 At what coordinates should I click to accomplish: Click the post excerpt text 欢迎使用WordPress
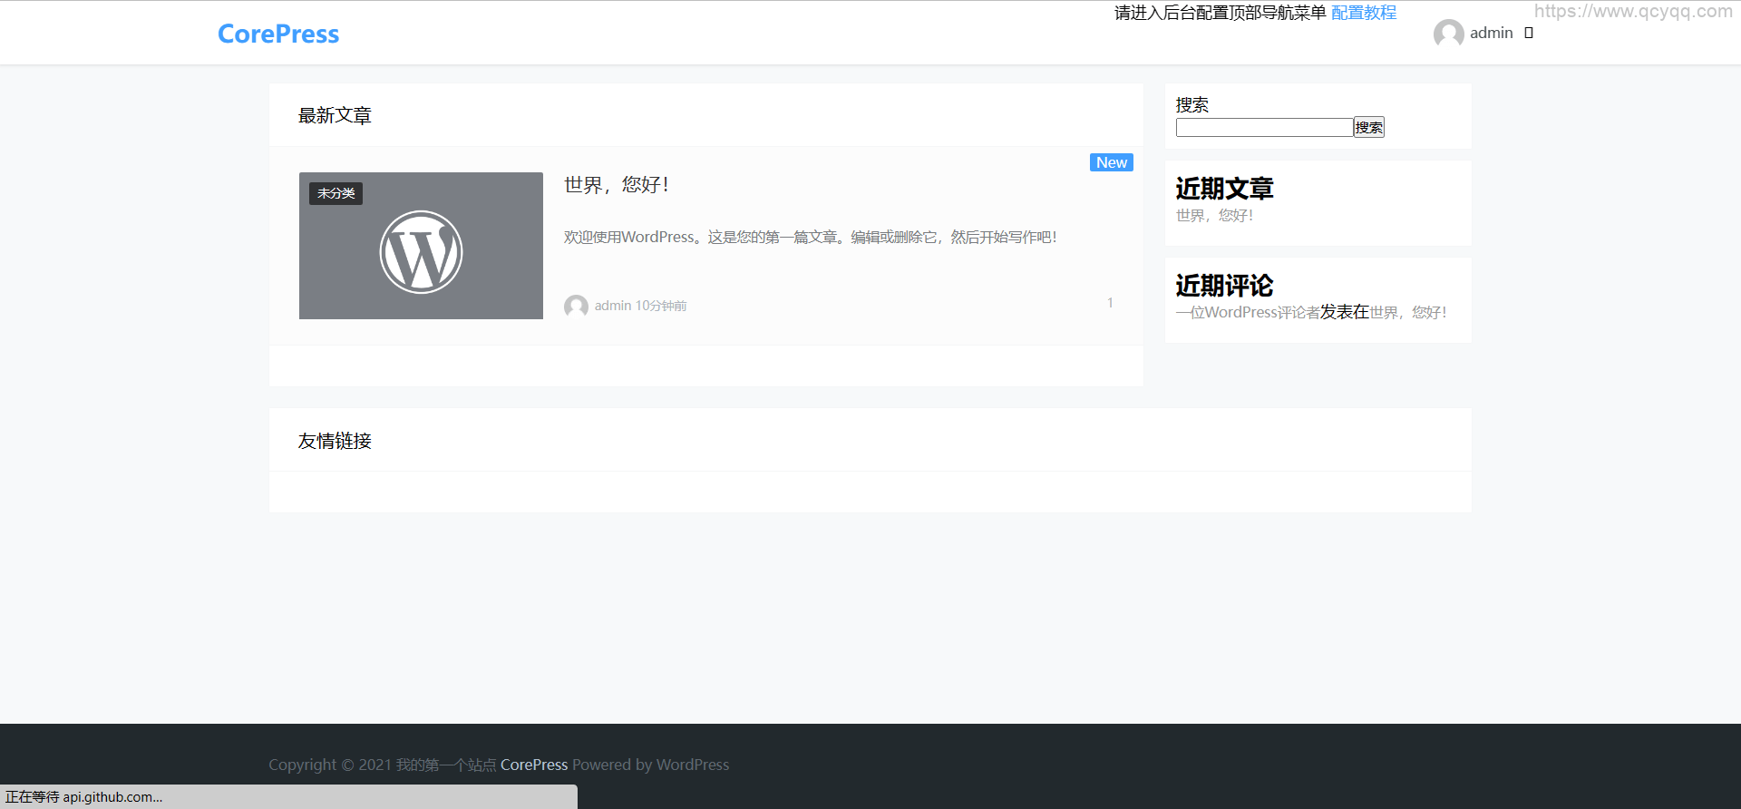click(810, 238)
